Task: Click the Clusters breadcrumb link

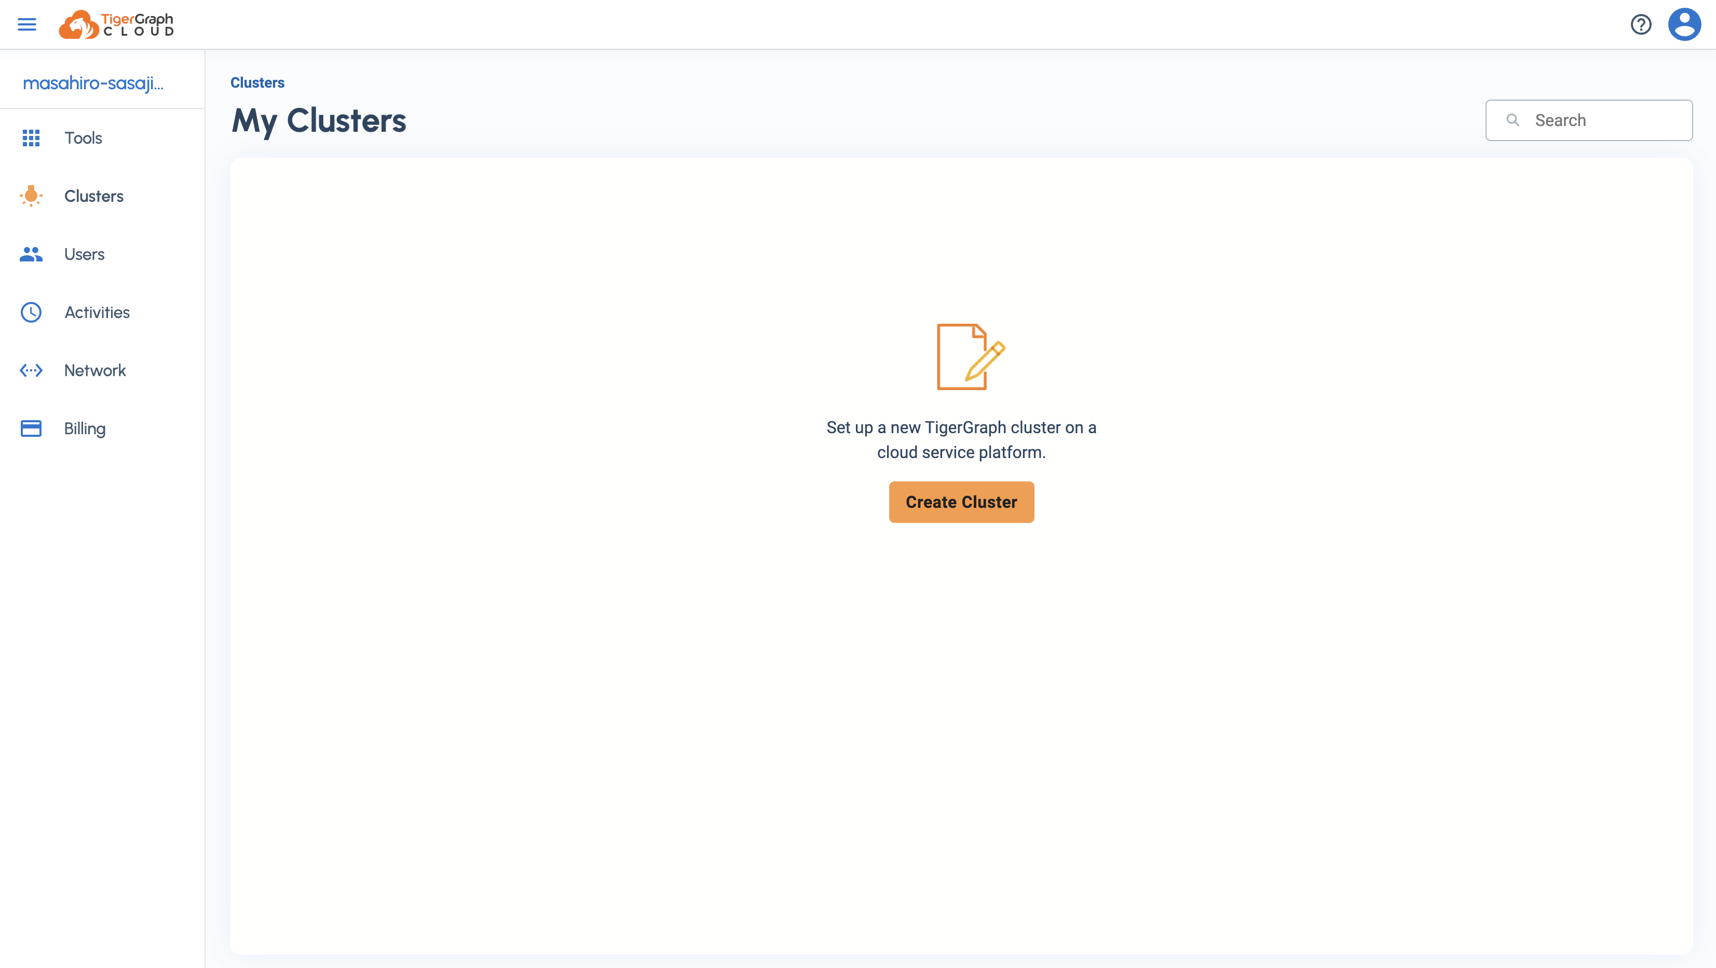Action: (257, 82)
